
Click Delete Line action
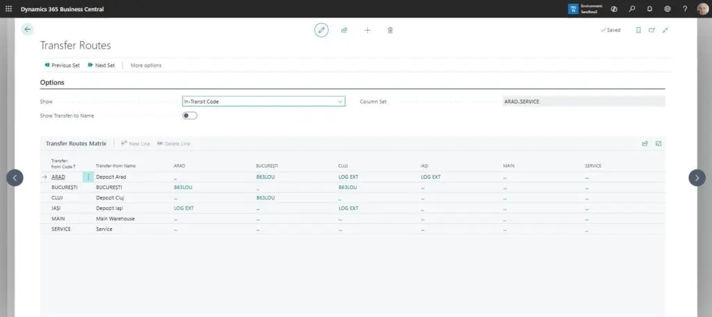[x=173, y=143]
